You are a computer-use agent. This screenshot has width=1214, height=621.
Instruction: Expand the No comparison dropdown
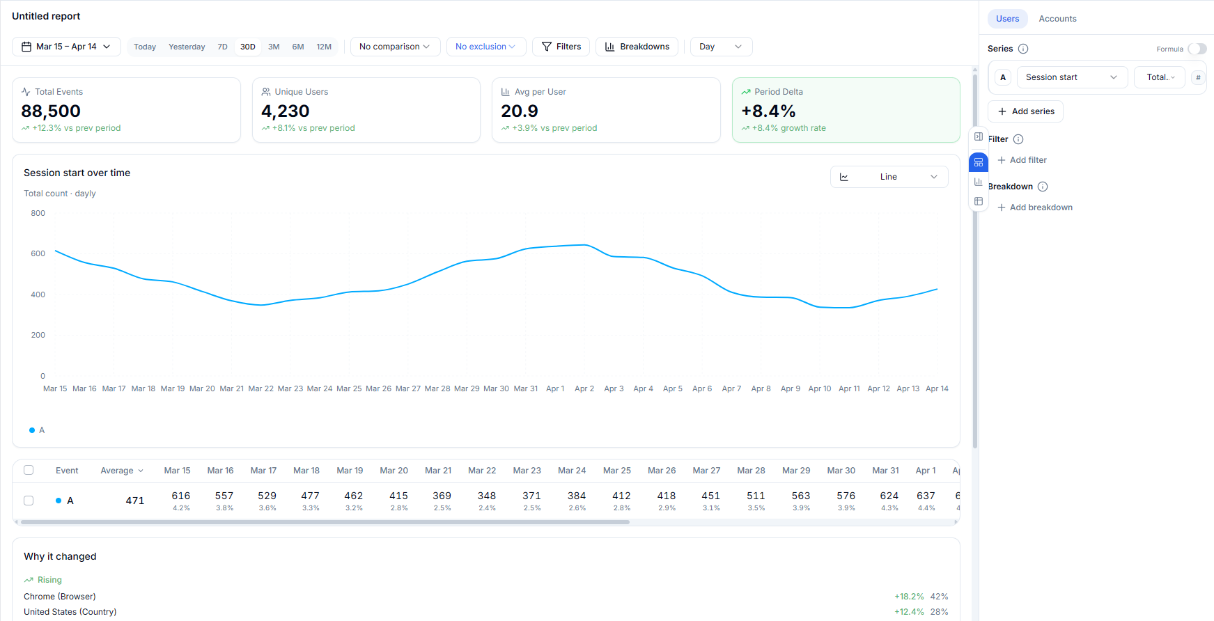coord(395,47)
